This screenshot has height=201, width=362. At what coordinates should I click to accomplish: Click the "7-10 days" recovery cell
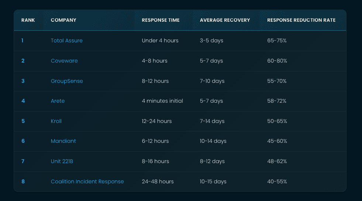point(212,81)
